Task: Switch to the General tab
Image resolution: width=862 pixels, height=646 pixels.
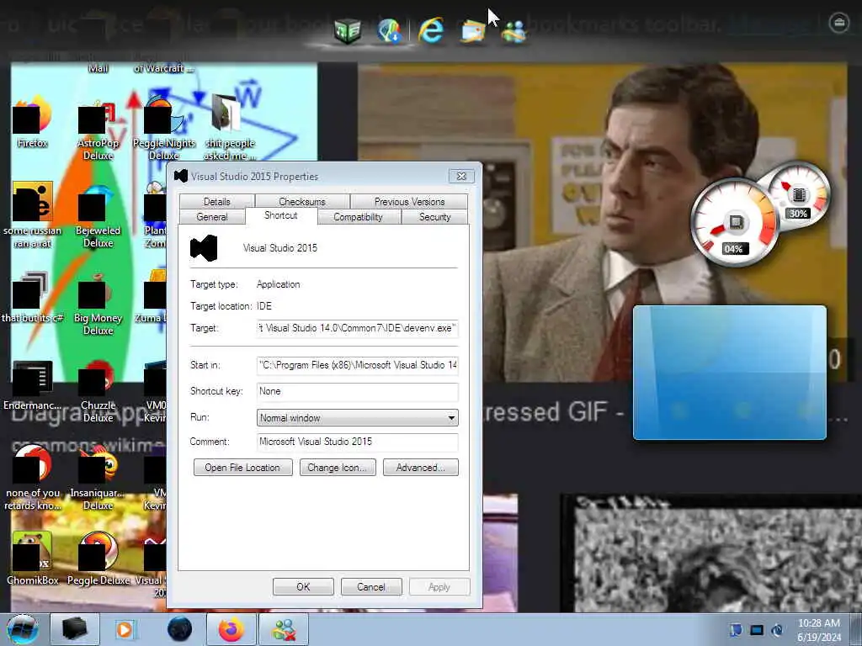Action: pyautogui.click(x=212, y=217)
